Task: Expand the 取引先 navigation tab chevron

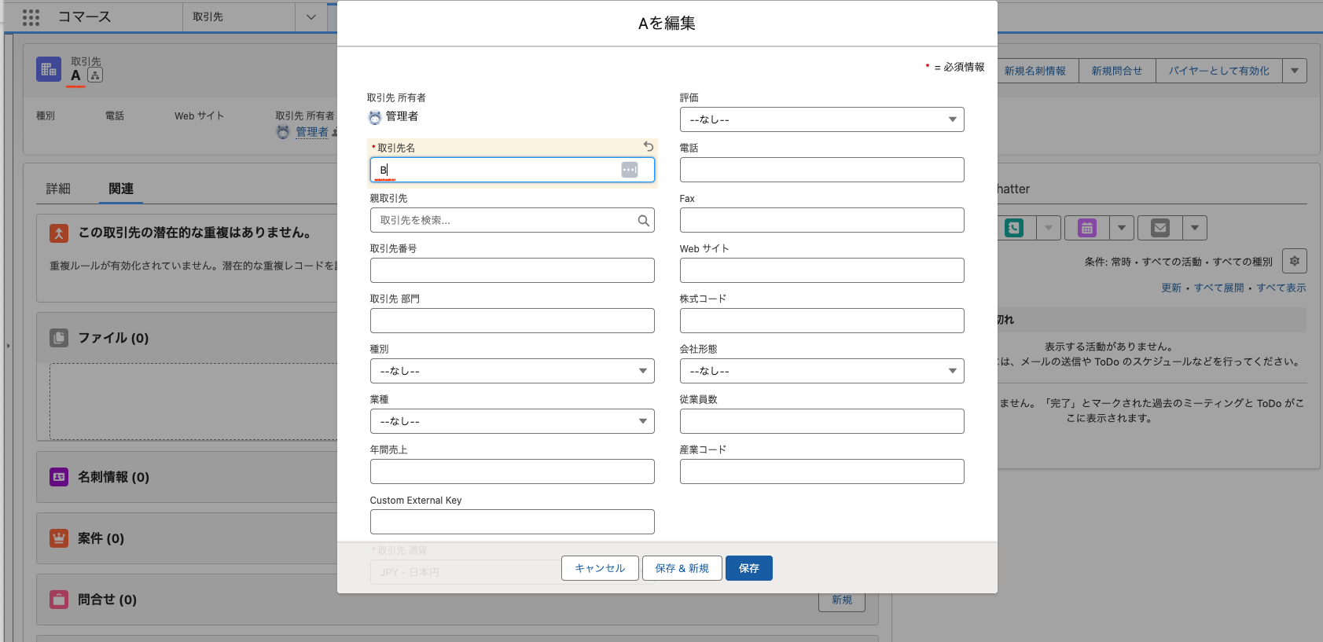Action: coord(311,17)
